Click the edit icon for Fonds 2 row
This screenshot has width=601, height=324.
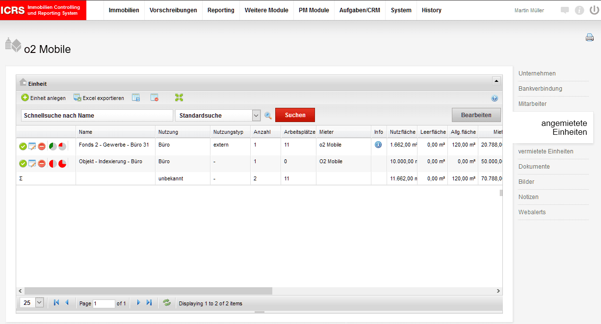coord(32,146)
